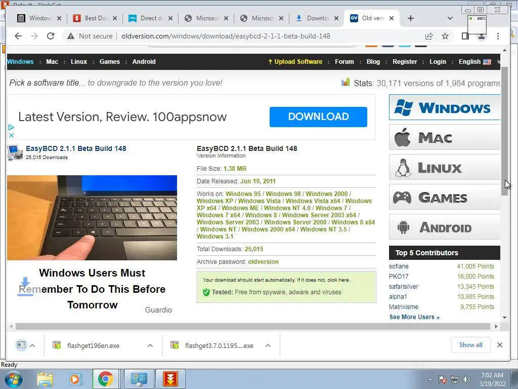Click Windows 7 x64 compatibility link
This screenshot has height=389, width=518.
point(219,215)
